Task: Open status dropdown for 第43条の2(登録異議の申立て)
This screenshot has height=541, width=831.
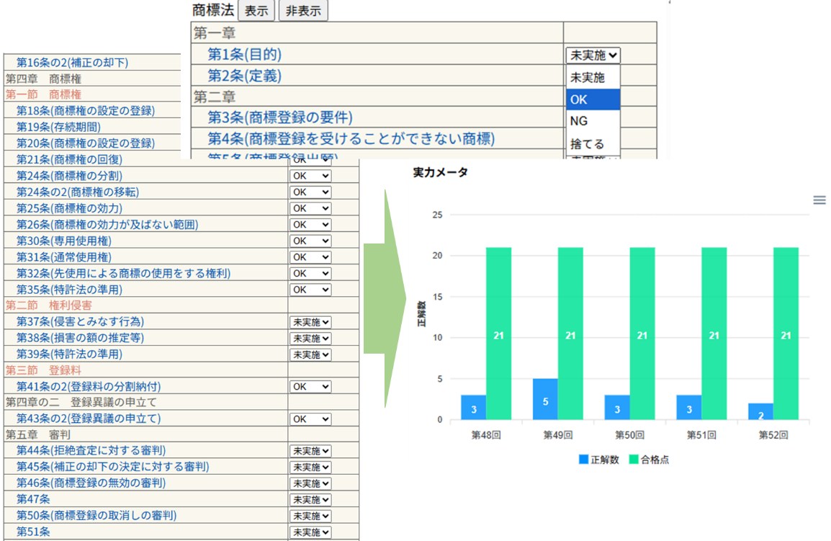Action: click(310, 419)
